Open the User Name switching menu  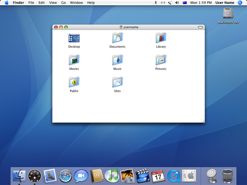225,3
